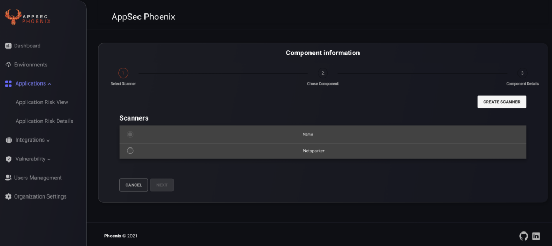Image resolution: width=552 pixels, height=246 pixels.
Task: Click the Component Details step label
Action: coord(522,84)
